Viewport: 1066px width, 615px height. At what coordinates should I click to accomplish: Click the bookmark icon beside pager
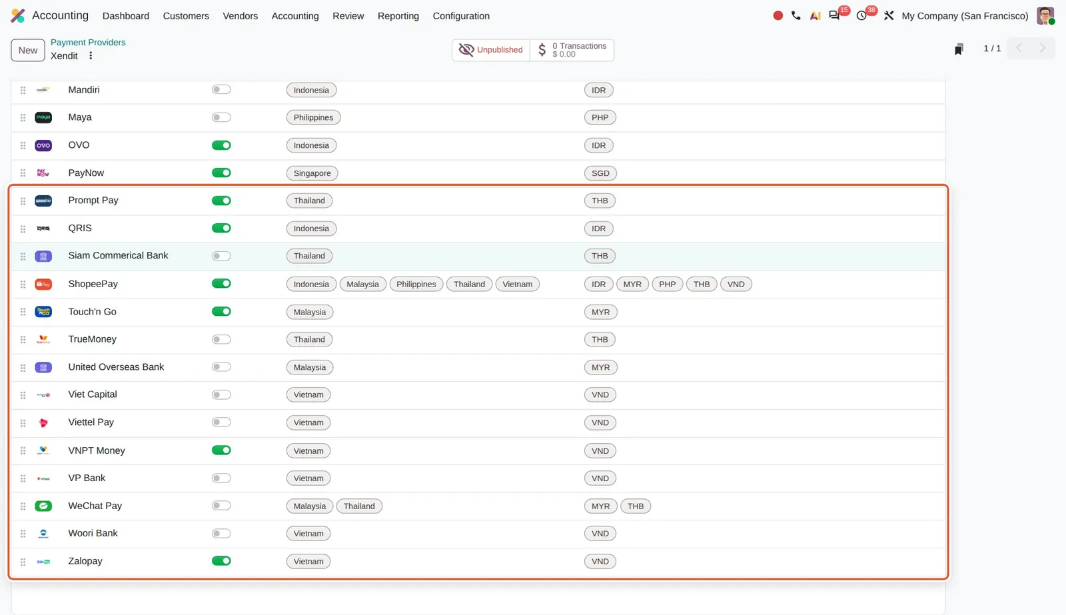(x=959, y=49)
